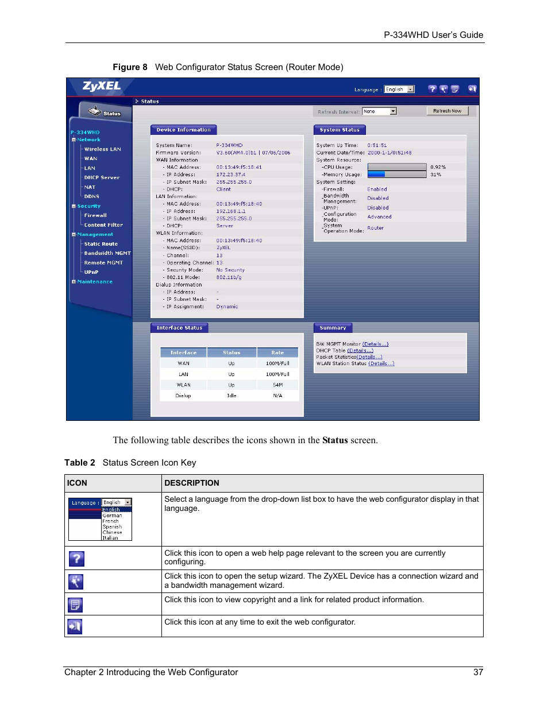Click the CPU Usage progress bar
Image resolution: width=548 pixels, height=709 pixels.
(x=397, y=167)
